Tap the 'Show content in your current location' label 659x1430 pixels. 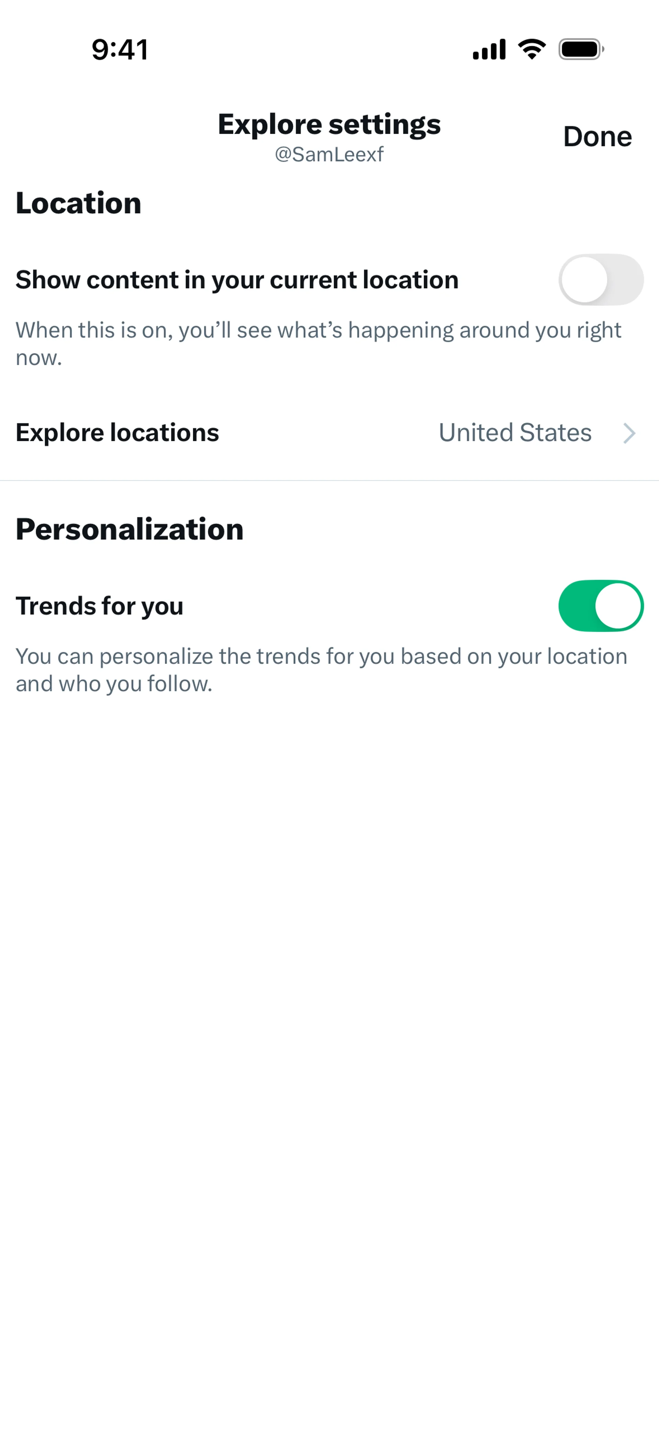point(237,280)
